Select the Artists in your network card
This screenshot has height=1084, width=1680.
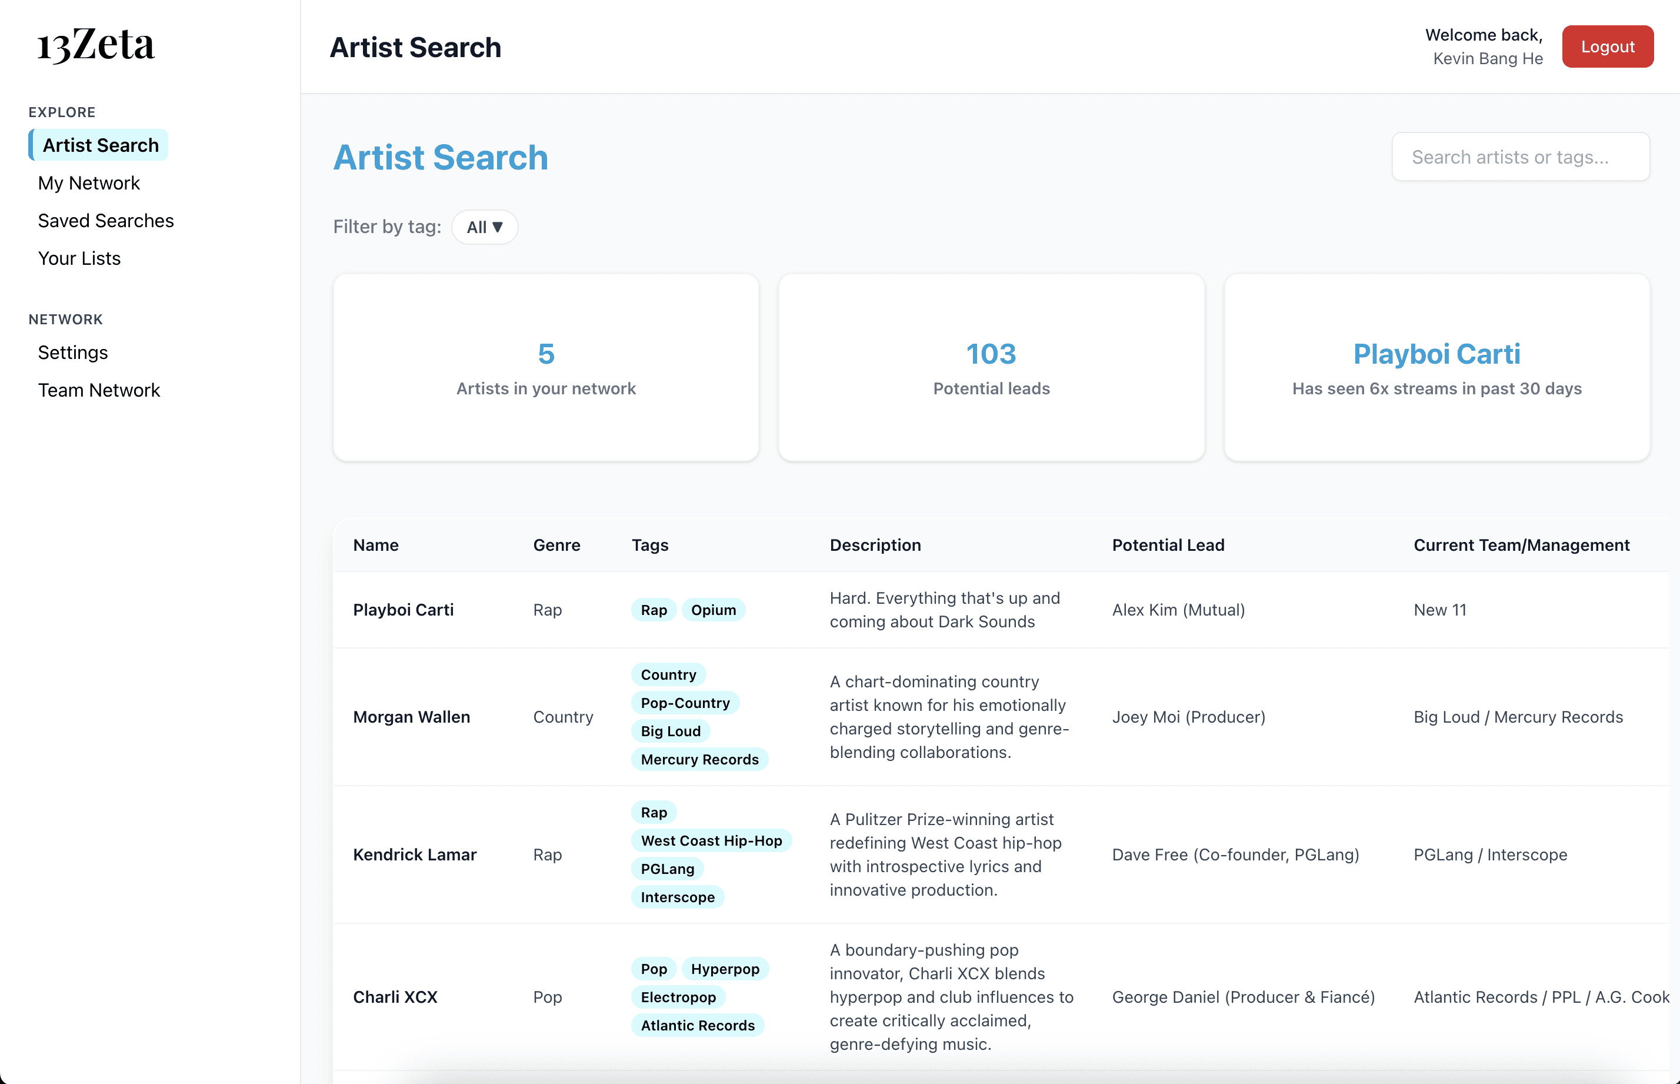tap(546, 367)
